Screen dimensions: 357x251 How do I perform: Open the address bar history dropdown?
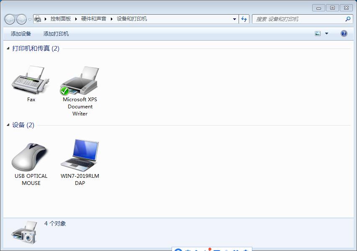234,19
